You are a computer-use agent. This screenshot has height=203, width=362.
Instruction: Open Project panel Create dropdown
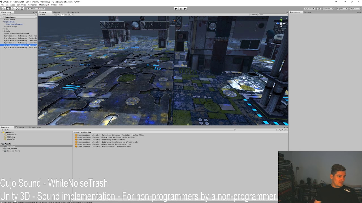4,130
